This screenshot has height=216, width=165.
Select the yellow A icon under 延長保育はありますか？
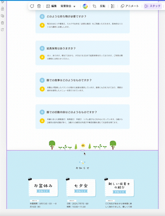(42, 57)
